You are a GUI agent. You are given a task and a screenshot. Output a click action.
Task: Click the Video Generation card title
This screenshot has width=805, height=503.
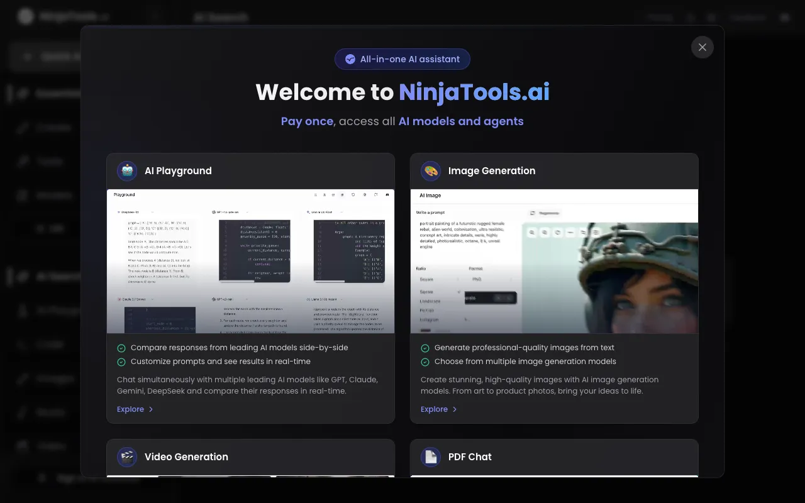click(x=186, y=457)
